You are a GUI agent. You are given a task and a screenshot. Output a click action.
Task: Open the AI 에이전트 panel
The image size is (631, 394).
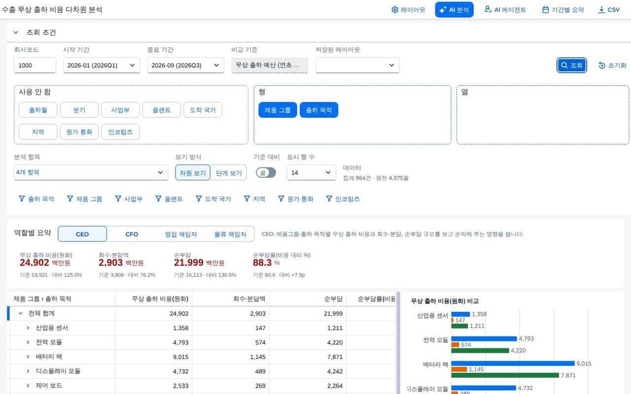point(505,10)
